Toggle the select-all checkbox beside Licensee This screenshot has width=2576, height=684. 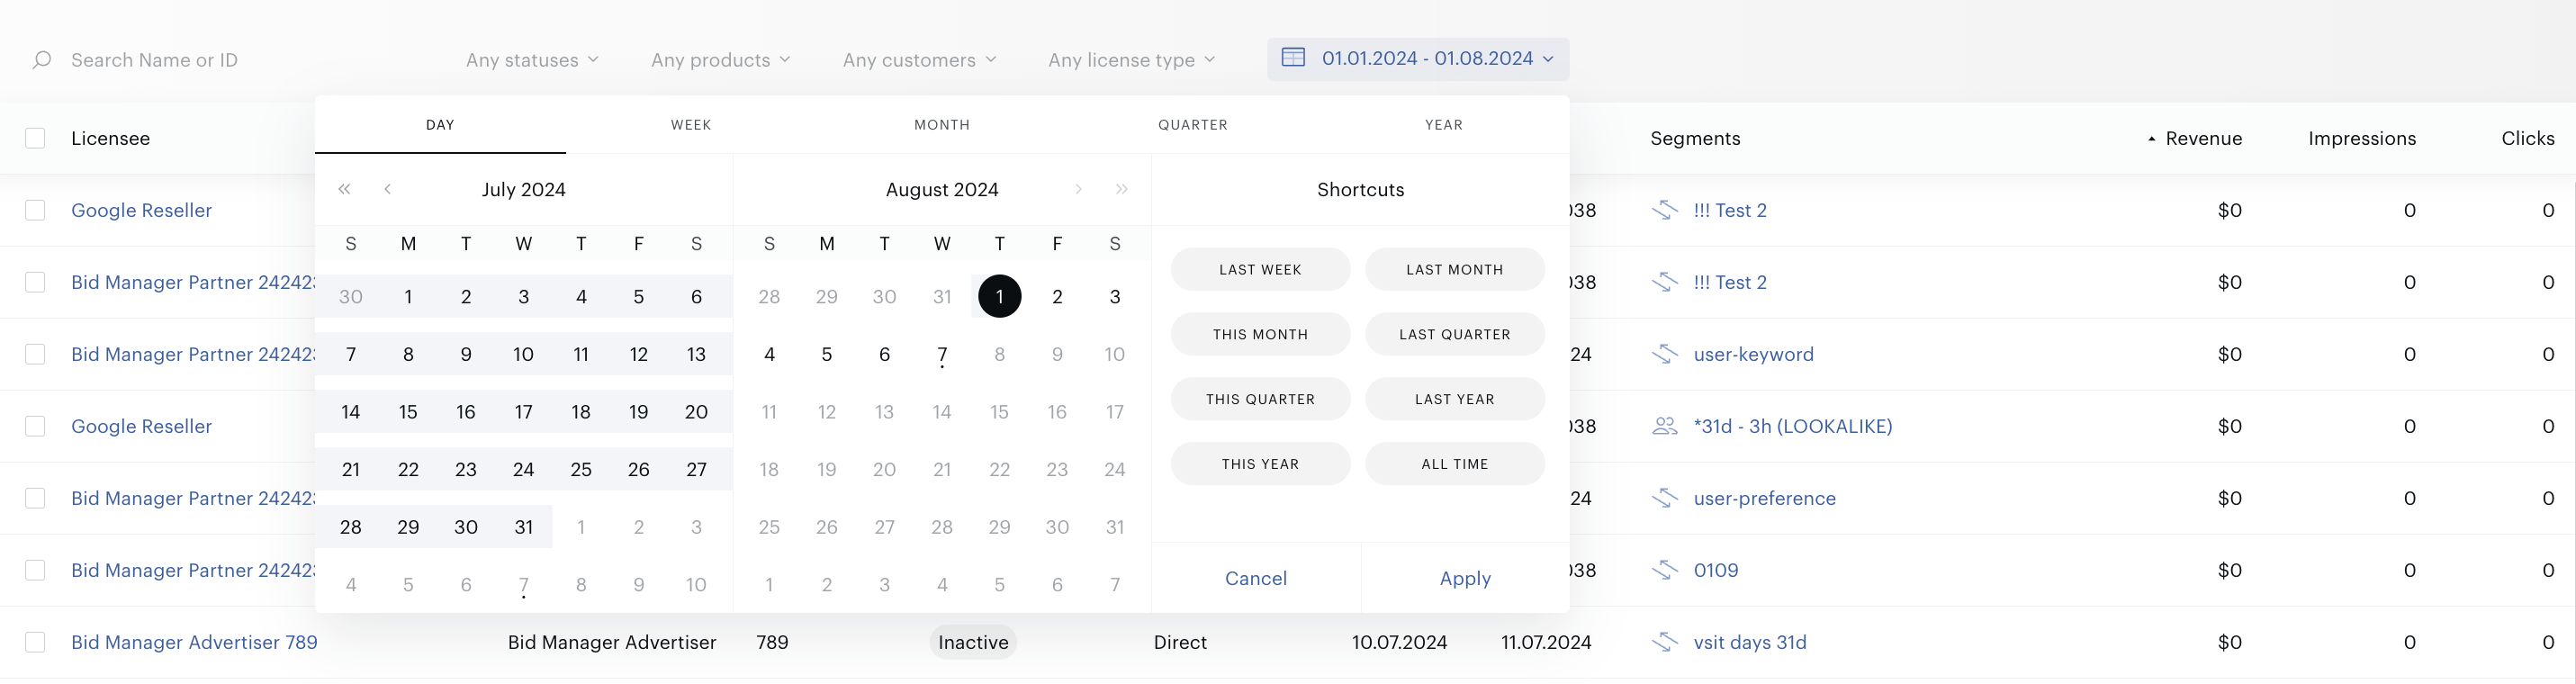point(35,138)
